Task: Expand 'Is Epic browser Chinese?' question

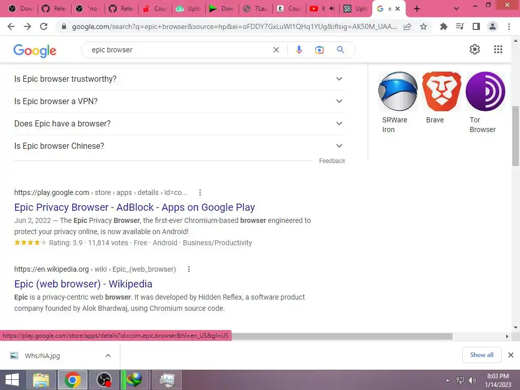Action: coord(180,146)
